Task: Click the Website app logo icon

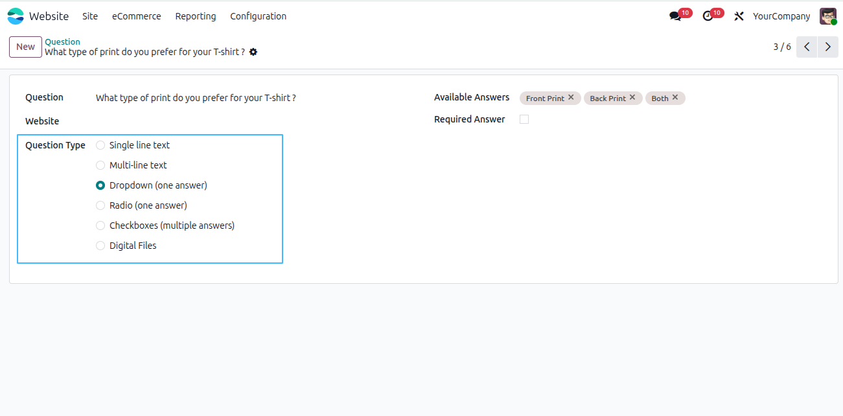Action: [16, 16]
